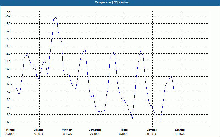Click the 17°C temperature peak on Tuesday's curve
220x137 pixels.
[x=56, y=16]
